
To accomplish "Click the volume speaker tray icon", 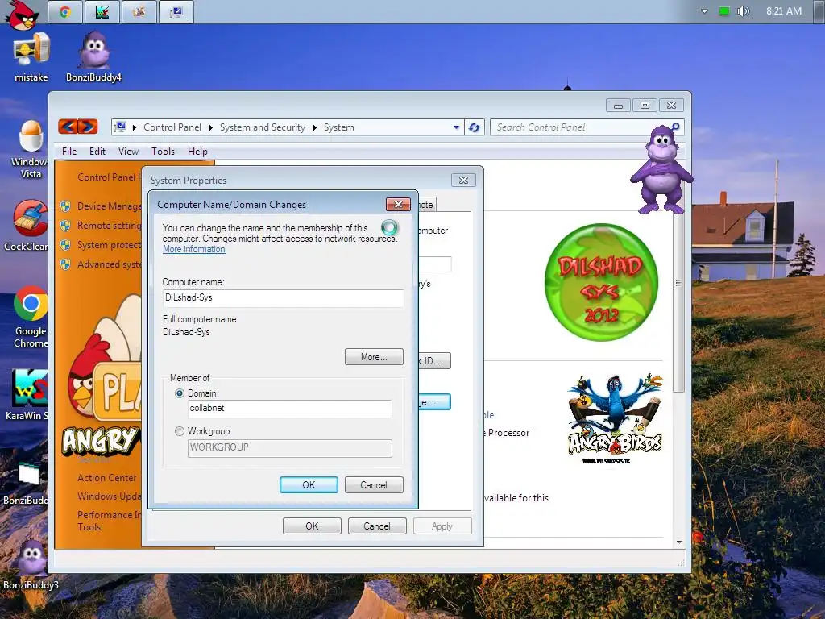I will [x=743, y=11].
